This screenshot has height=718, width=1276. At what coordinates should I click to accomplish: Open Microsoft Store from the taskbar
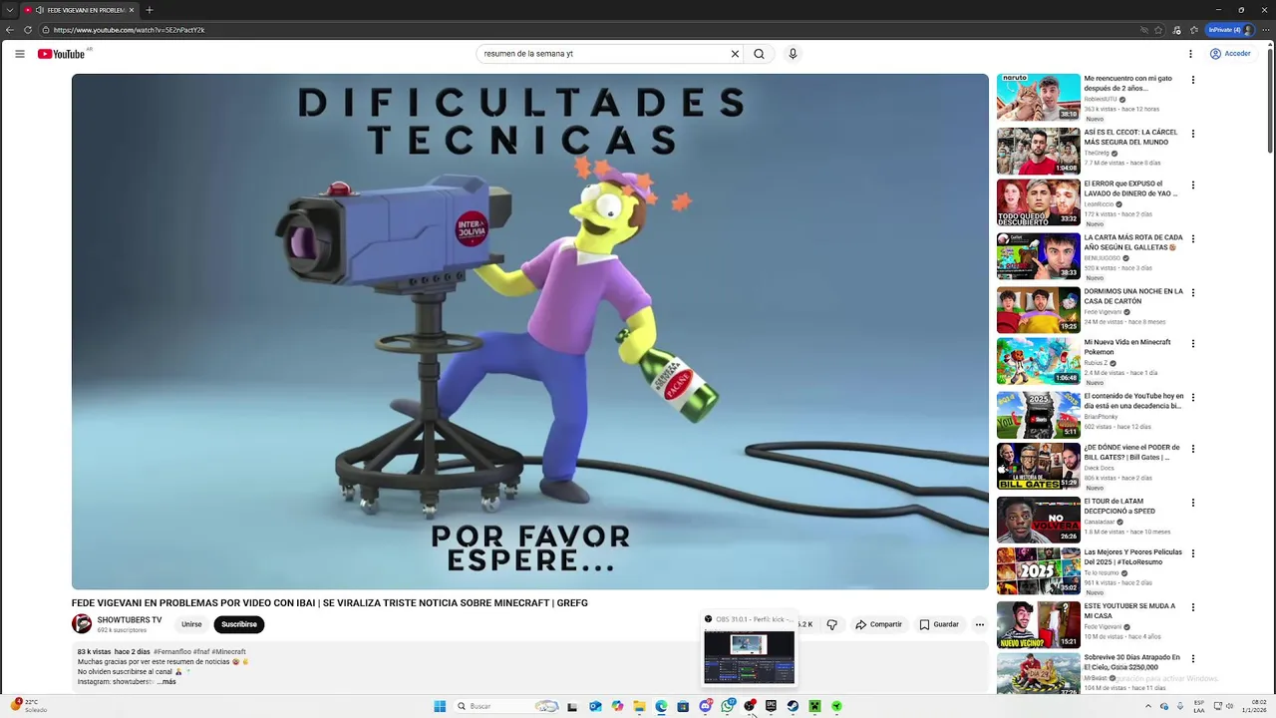point(683,706)
